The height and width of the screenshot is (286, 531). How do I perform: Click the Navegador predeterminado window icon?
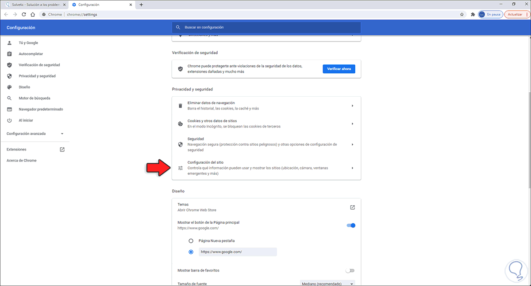(x=9, y=109)
